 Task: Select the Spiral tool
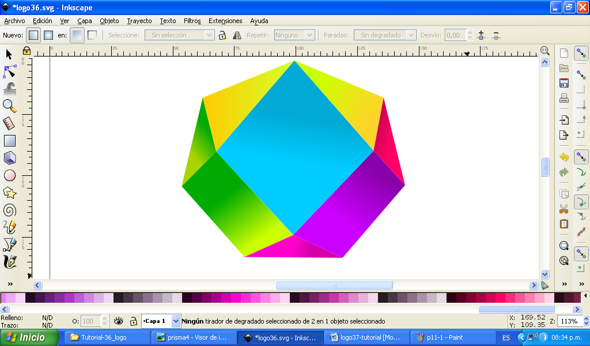[9, 210]
